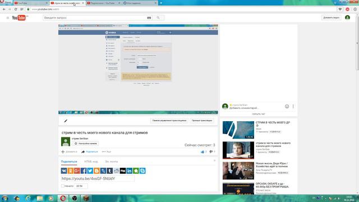Open the 'OPCASH, OKSAFE' suggested video title
The image size is (359, 202).
(272, 185)
